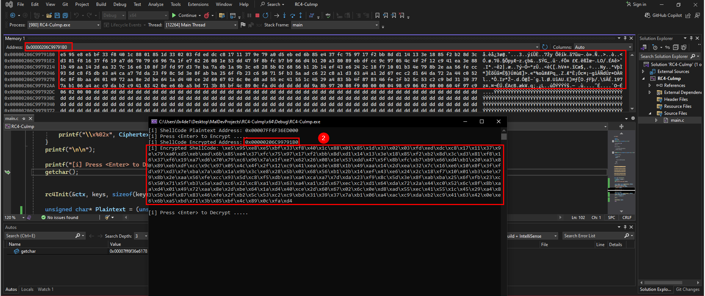Toggle the SPC whitespace indicator
705x296 pixels.
click(x=611, y=218)
